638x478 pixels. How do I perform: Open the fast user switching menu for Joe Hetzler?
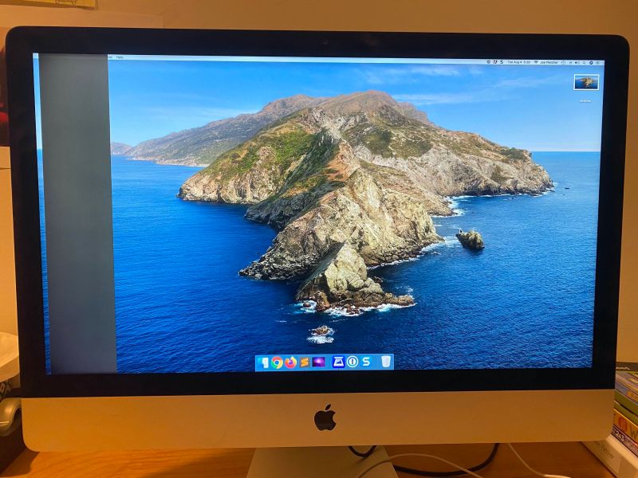[549, 62]
